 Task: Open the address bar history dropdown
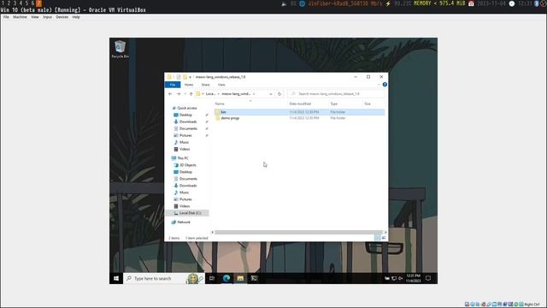[271, 94]
